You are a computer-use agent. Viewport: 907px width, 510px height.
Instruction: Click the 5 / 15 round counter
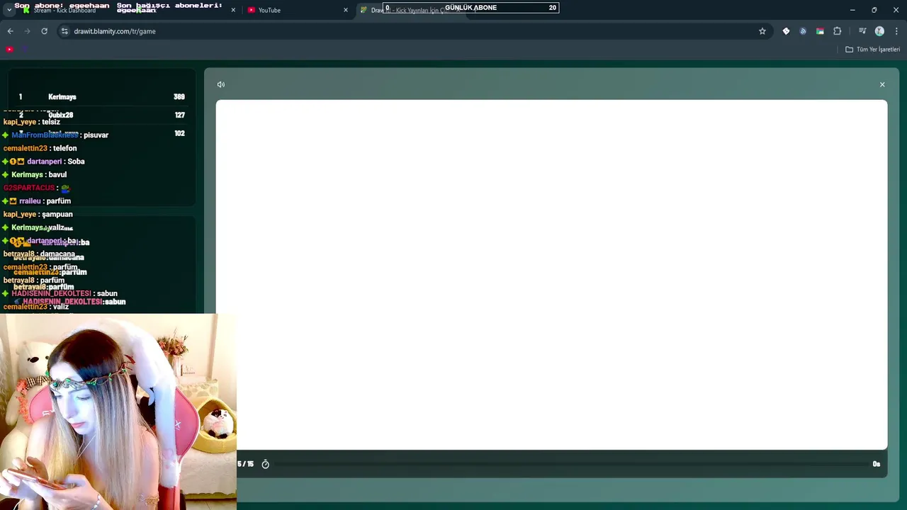245,464
